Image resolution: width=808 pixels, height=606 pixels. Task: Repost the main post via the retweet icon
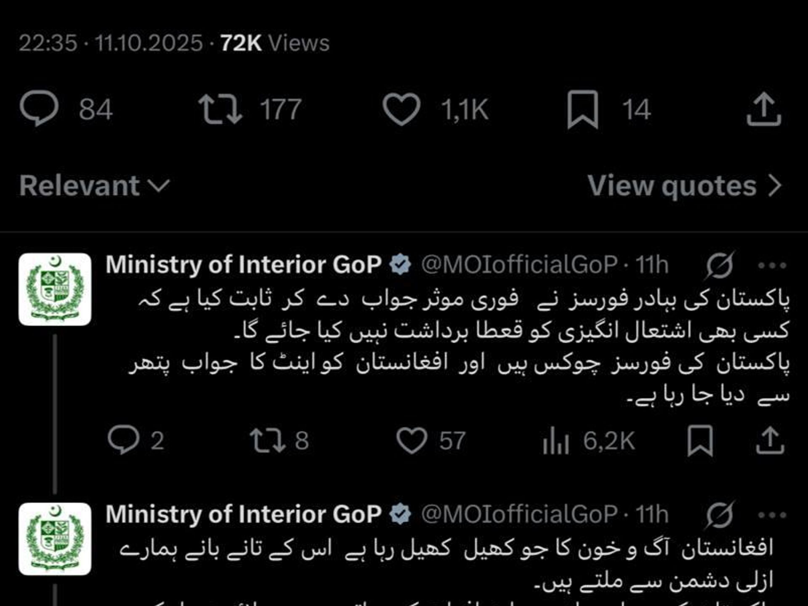220,109
